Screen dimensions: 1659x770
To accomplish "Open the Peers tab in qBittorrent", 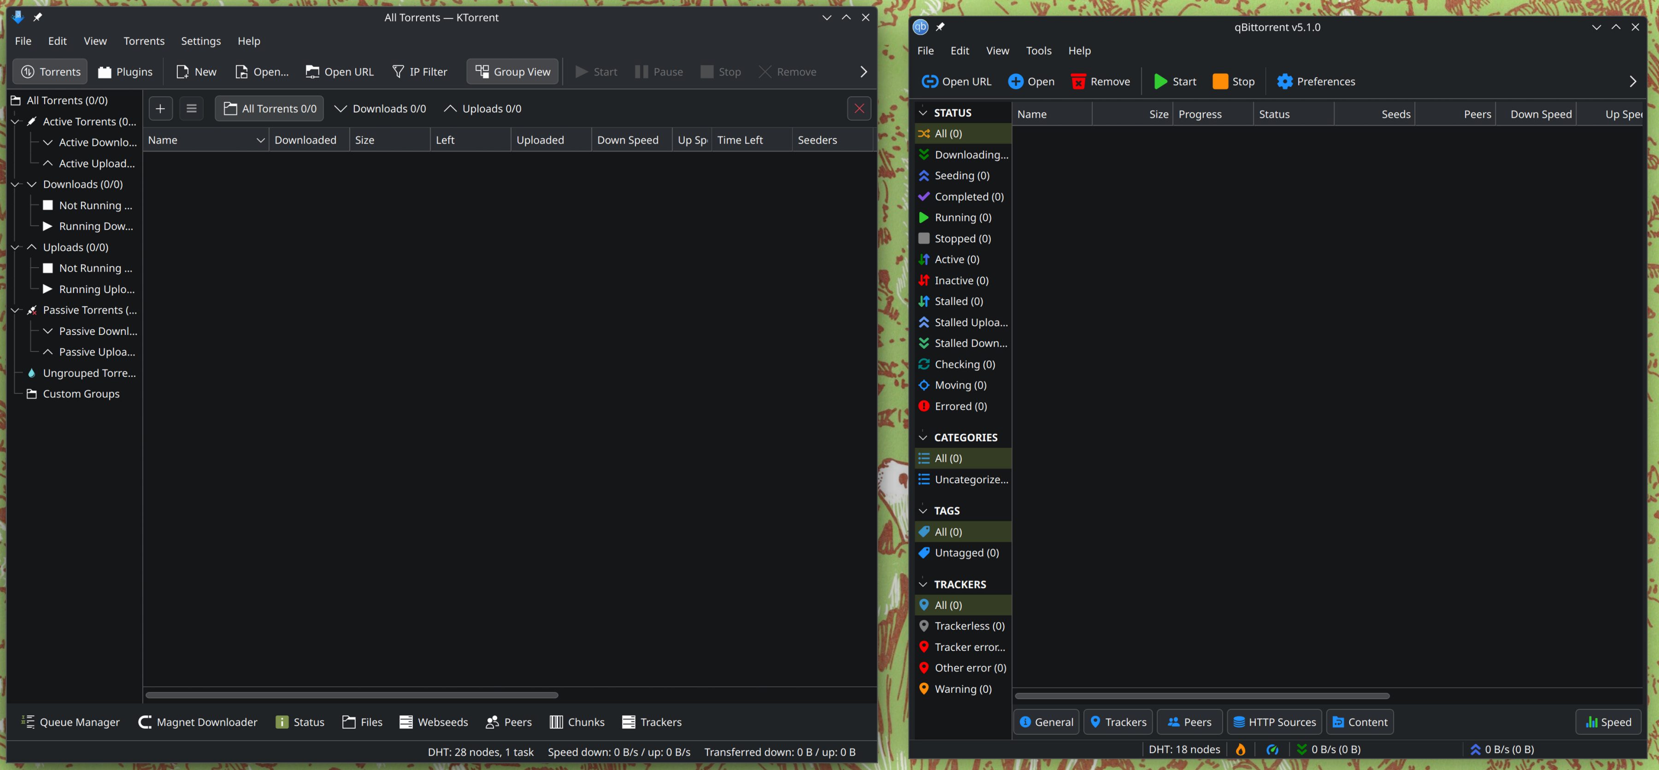I will pyautogui.click(x=1189, y=722).
